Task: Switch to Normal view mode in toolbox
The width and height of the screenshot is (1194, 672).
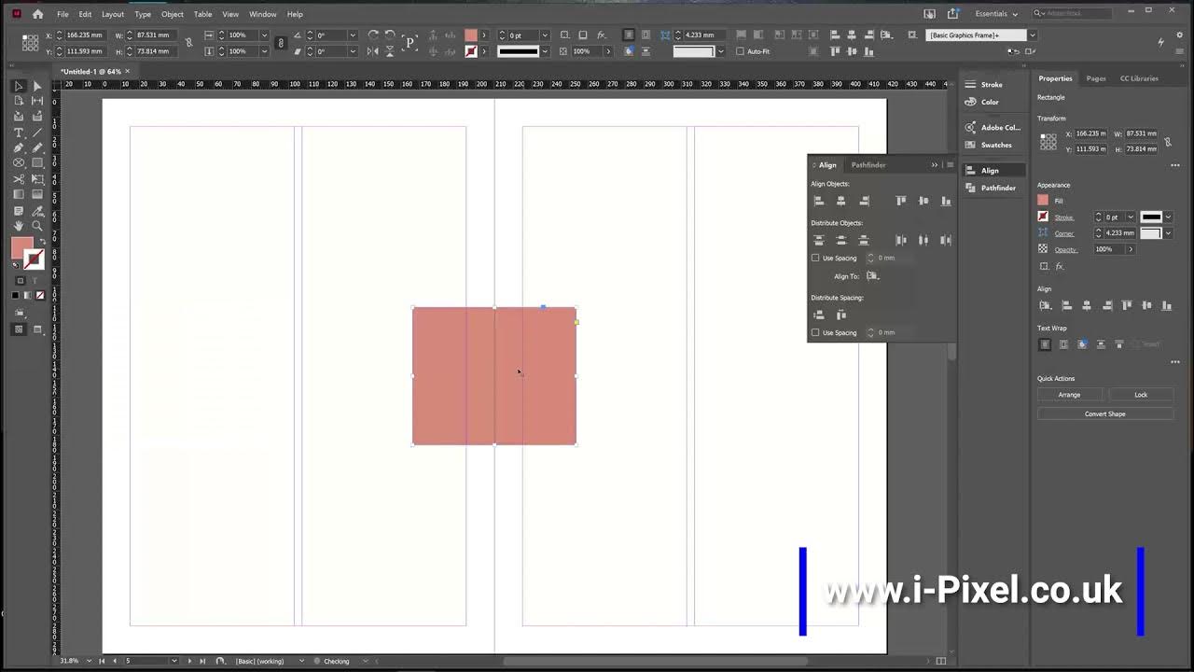Action: [19, 329]
